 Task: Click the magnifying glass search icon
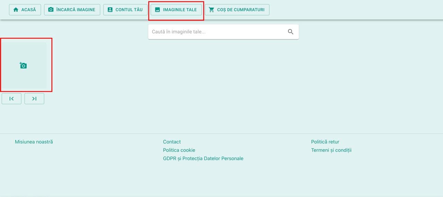[x=291, y=32]
